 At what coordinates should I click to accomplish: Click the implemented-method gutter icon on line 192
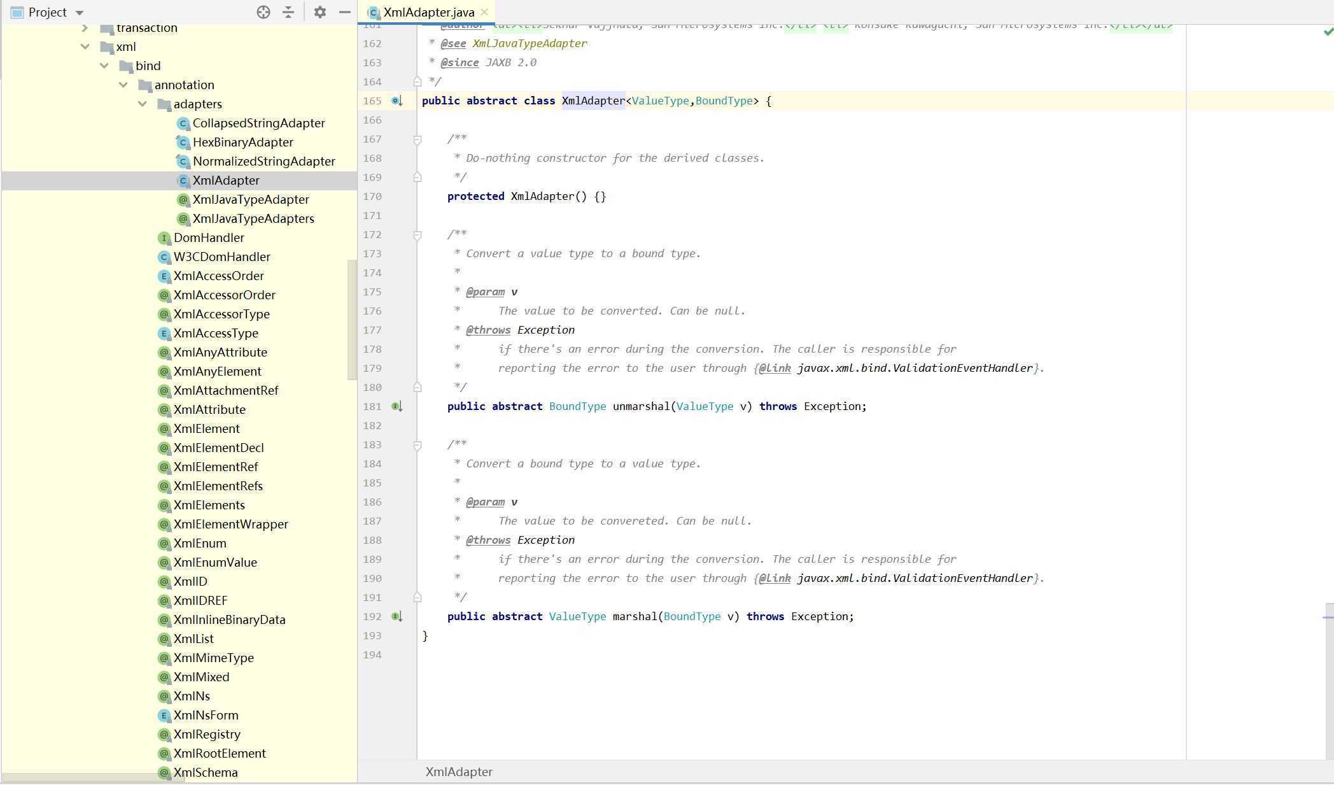tap(397, 616)
